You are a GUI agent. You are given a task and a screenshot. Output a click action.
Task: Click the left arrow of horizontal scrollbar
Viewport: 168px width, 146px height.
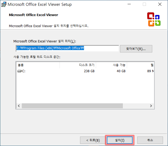[x=19, y=106]
